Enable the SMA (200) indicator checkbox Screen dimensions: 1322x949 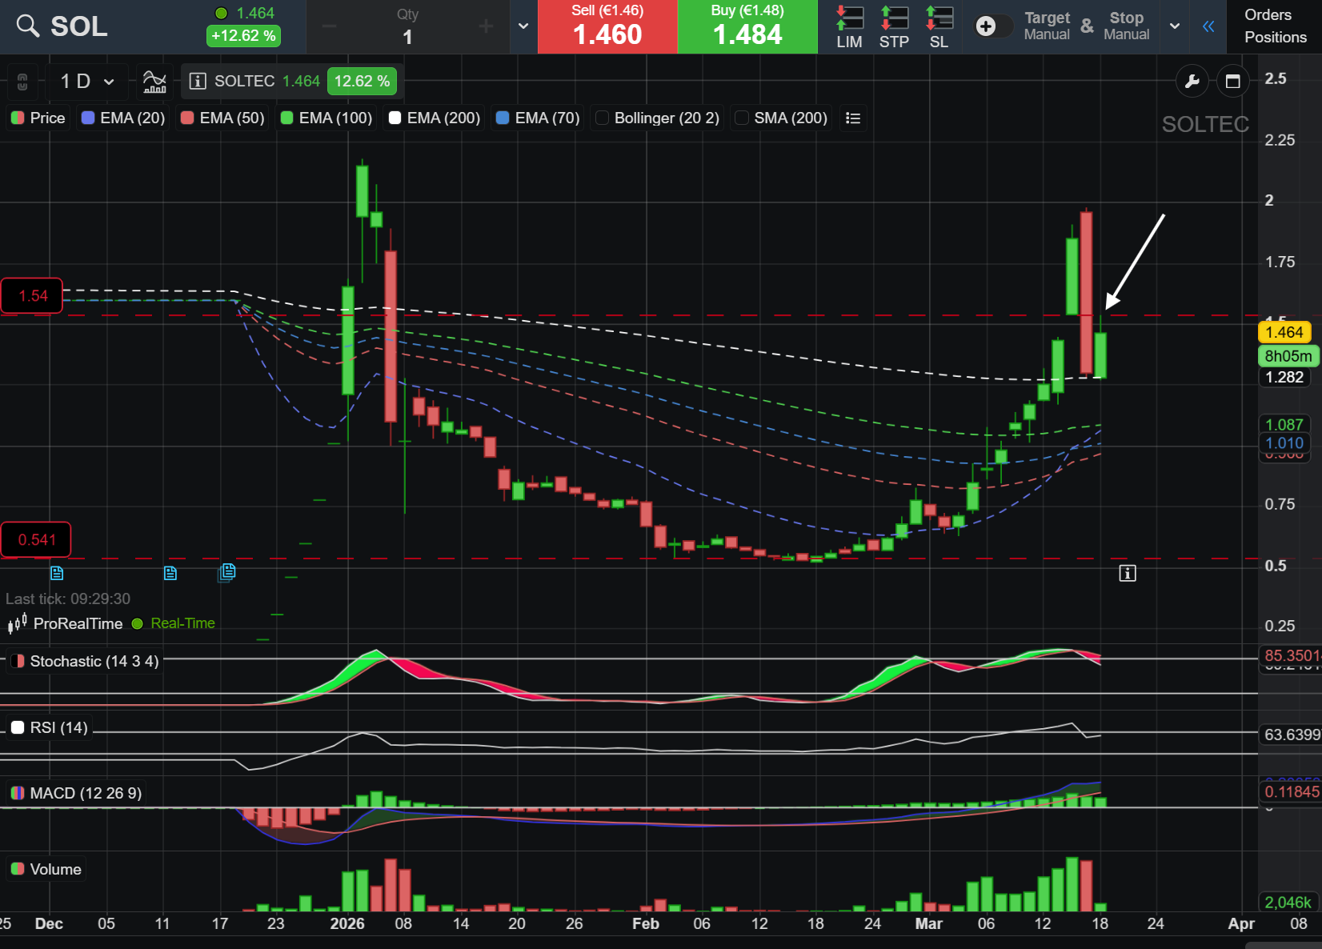pyautogui.click(x=742, y=118)
